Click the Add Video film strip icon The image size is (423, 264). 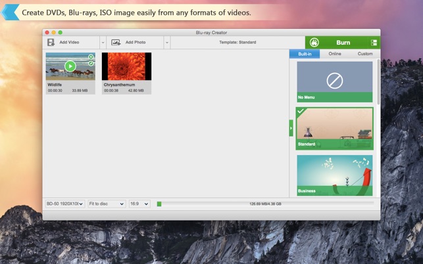click(51, 42)
